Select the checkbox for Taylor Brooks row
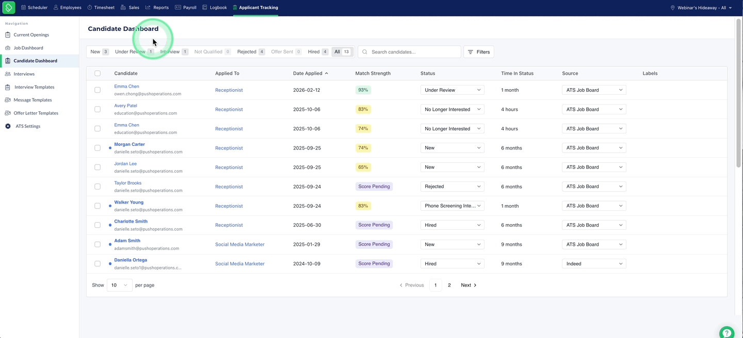743x338 pixels. 98,187
